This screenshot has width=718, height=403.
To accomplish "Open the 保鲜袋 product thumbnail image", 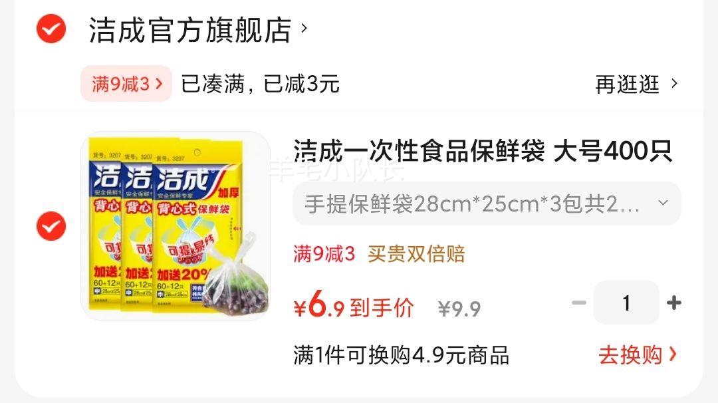I will point(176,225).
